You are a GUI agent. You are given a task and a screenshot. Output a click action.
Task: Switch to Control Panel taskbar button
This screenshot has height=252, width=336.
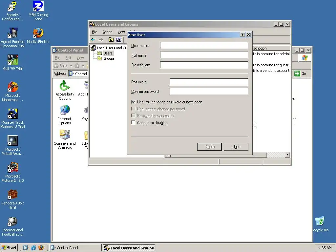point(75,248)
